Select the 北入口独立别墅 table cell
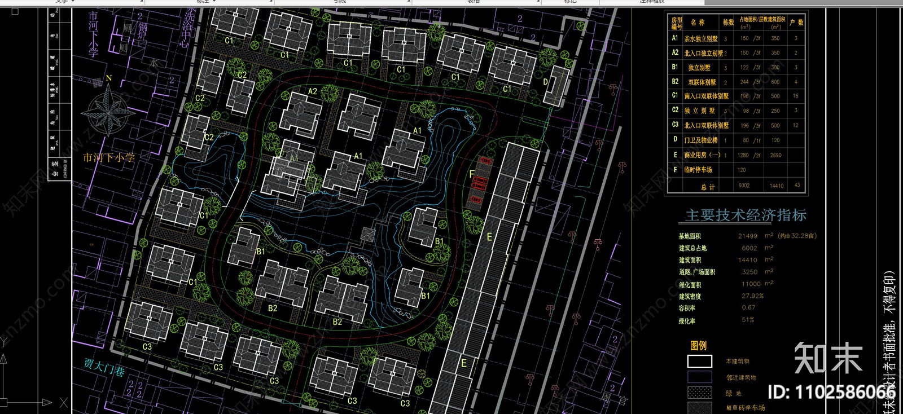The height and width of the screenshot is (414, 903). coord(703,53)
